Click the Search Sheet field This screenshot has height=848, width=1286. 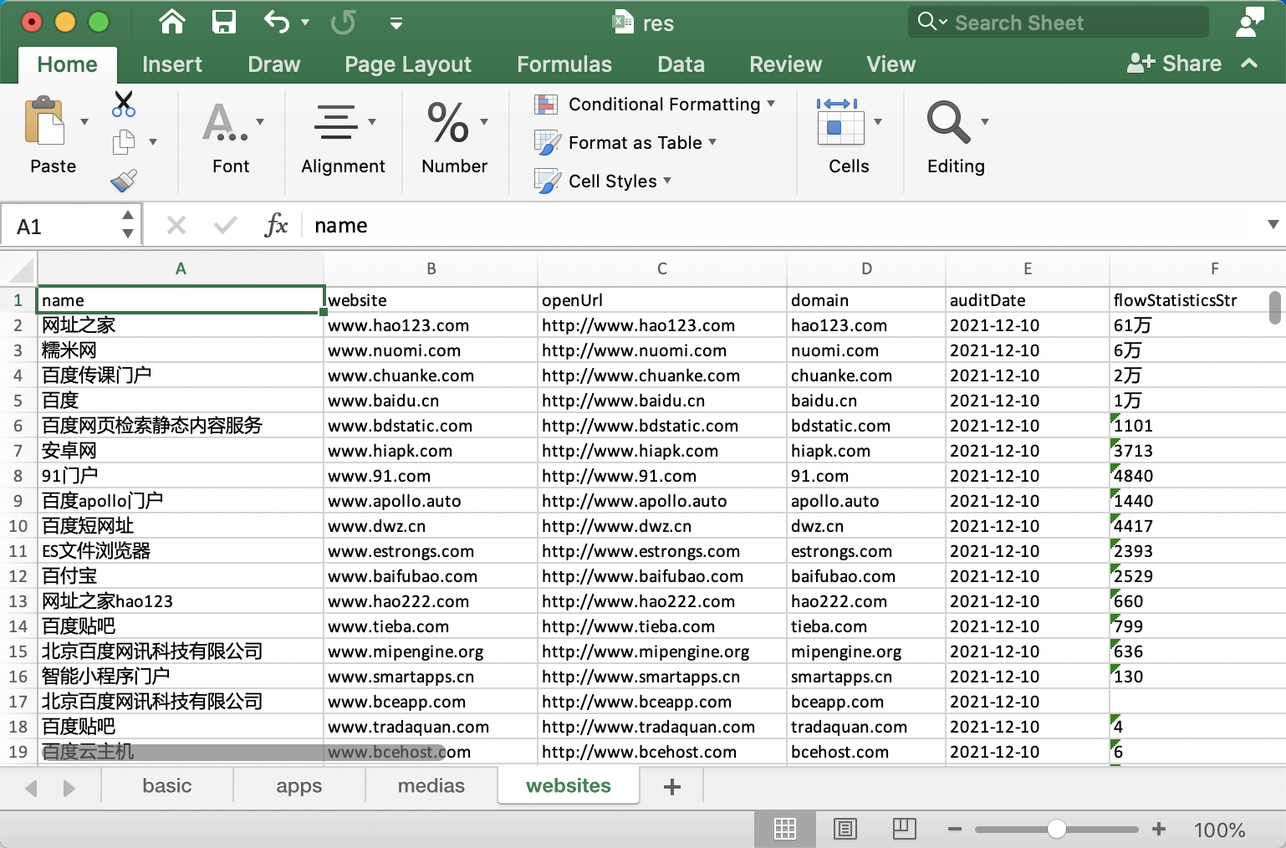click(x=1059, y=23)
